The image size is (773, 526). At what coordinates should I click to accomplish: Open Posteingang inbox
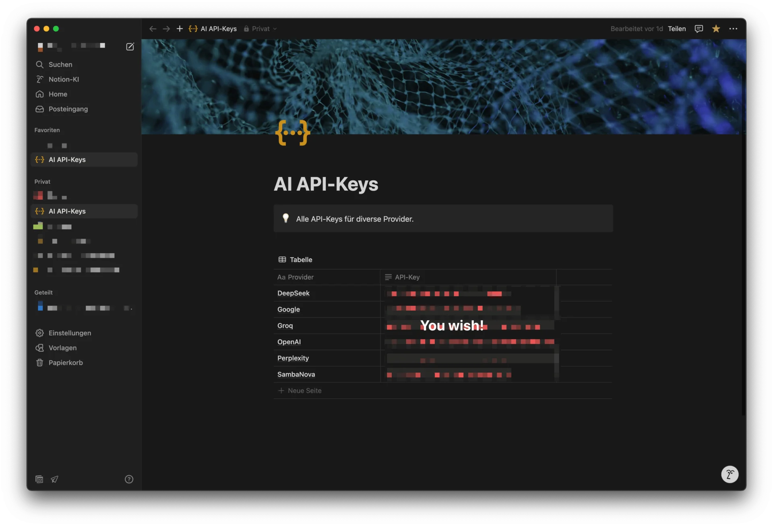coord(84,109)
